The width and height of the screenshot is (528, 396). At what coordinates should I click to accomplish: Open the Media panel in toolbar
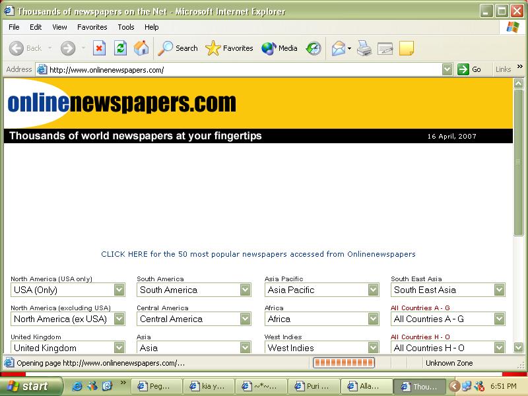click(279, 48)
